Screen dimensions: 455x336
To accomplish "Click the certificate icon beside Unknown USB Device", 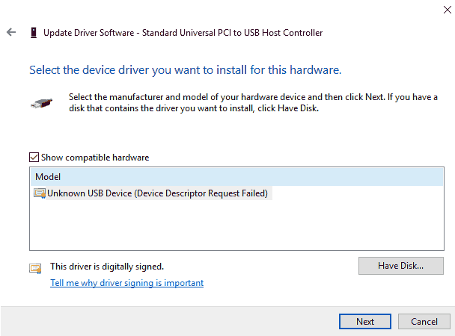I will [x=40, y=193].
